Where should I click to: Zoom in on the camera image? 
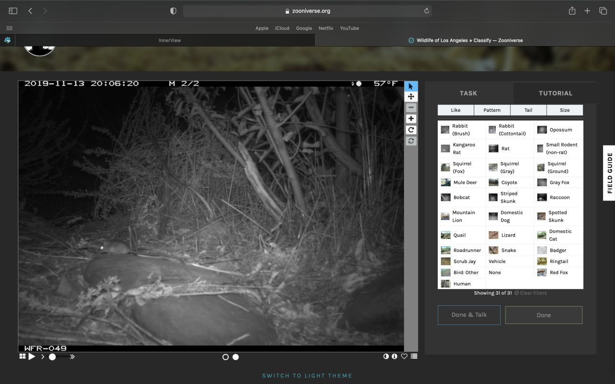click(411, 119)
